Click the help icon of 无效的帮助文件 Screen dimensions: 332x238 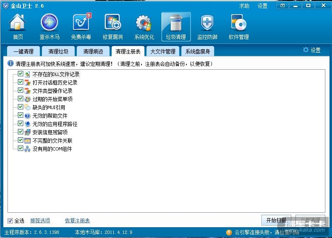(27, 116)
